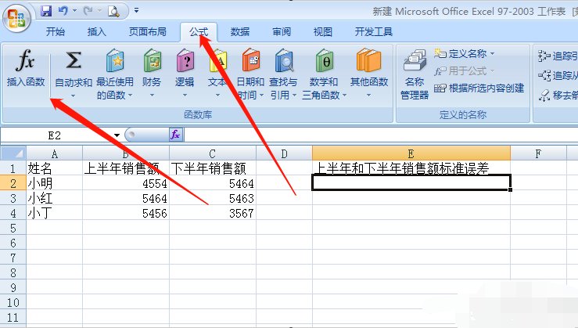Screen dimensions: 578x328
Task: Open the 开发工具 tab
Action: (x=373, y=32)
